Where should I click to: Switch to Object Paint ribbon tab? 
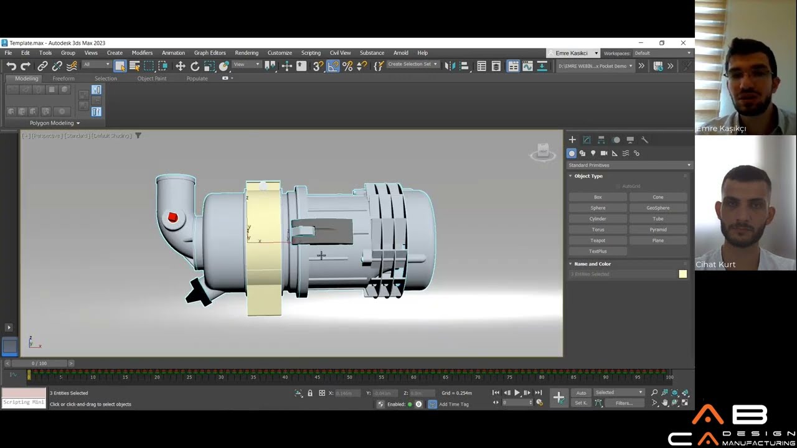point(152,78)
